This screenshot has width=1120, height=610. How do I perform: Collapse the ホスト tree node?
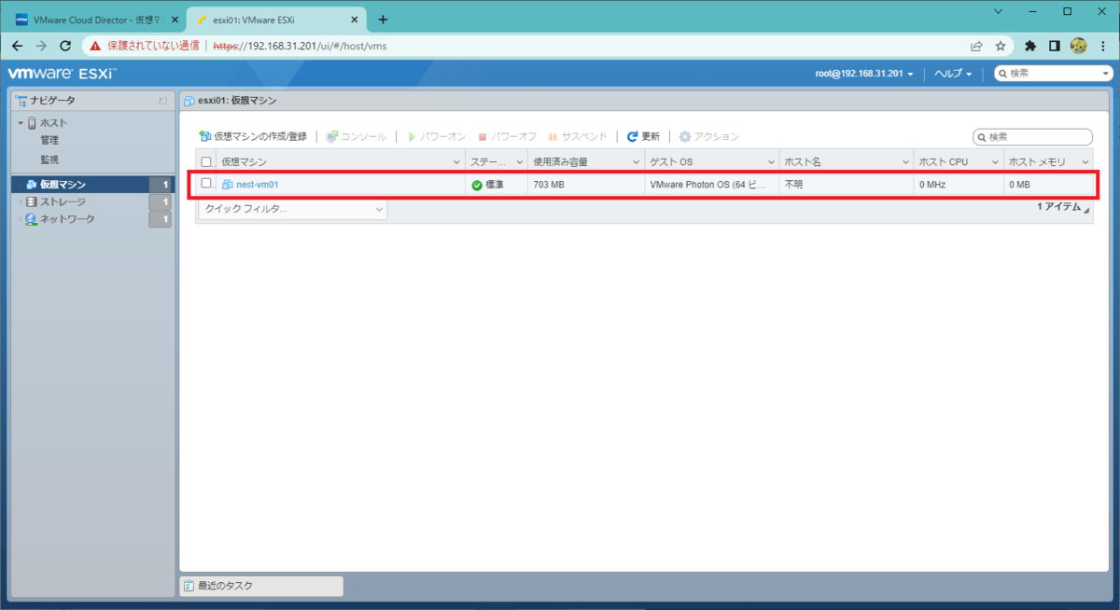coord(20,123)
